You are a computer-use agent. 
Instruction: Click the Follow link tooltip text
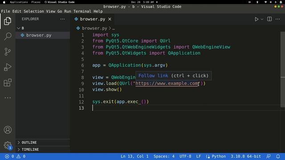coord(153,76)
